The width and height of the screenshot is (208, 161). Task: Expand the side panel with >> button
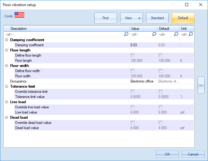(x=201, y=85)
